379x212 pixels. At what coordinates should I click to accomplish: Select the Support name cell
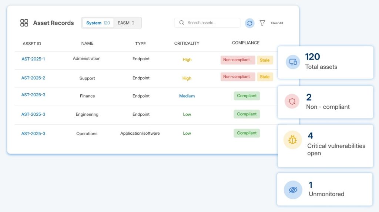point(87,78)
